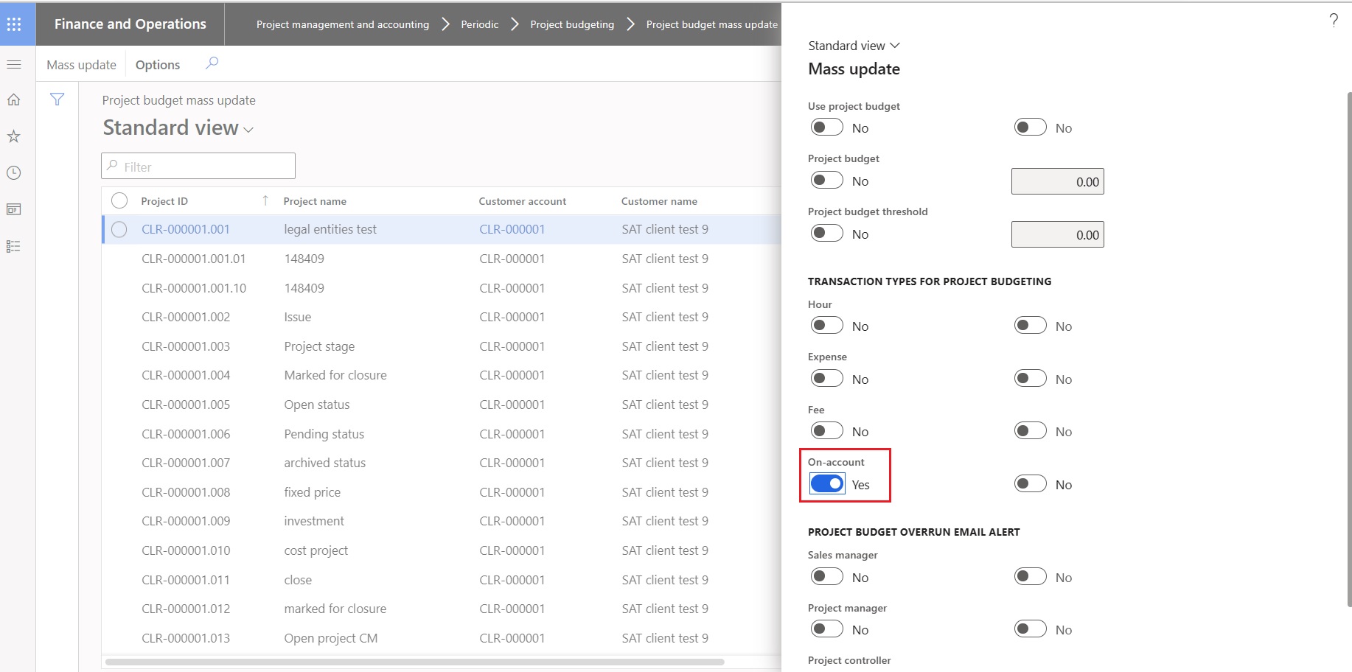Open CLR-000001 customer link in first row
The image size is (1352, 672).
click(512, 229)
